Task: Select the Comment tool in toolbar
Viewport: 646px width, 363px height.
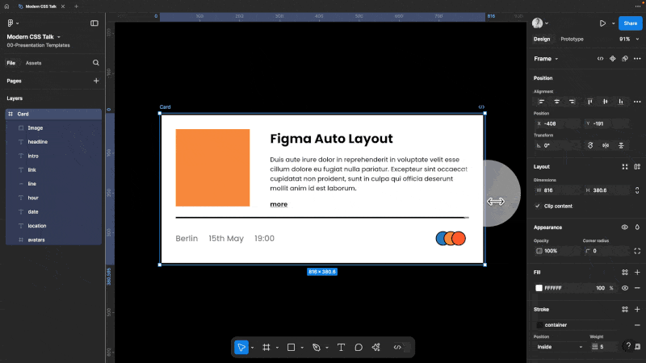Action: 359,348
